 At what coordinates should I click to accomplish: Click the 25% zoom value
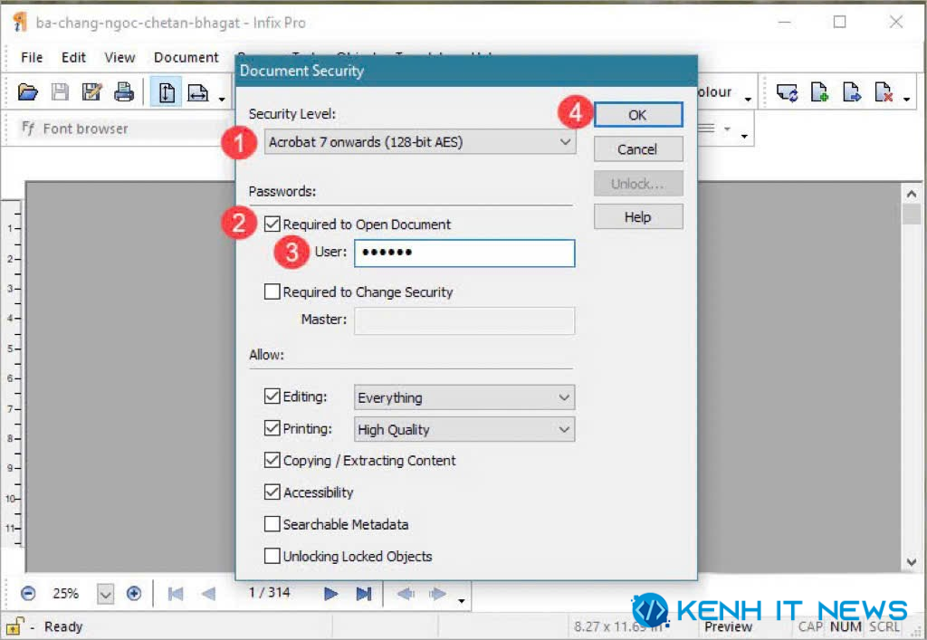(x=65, y=593)
